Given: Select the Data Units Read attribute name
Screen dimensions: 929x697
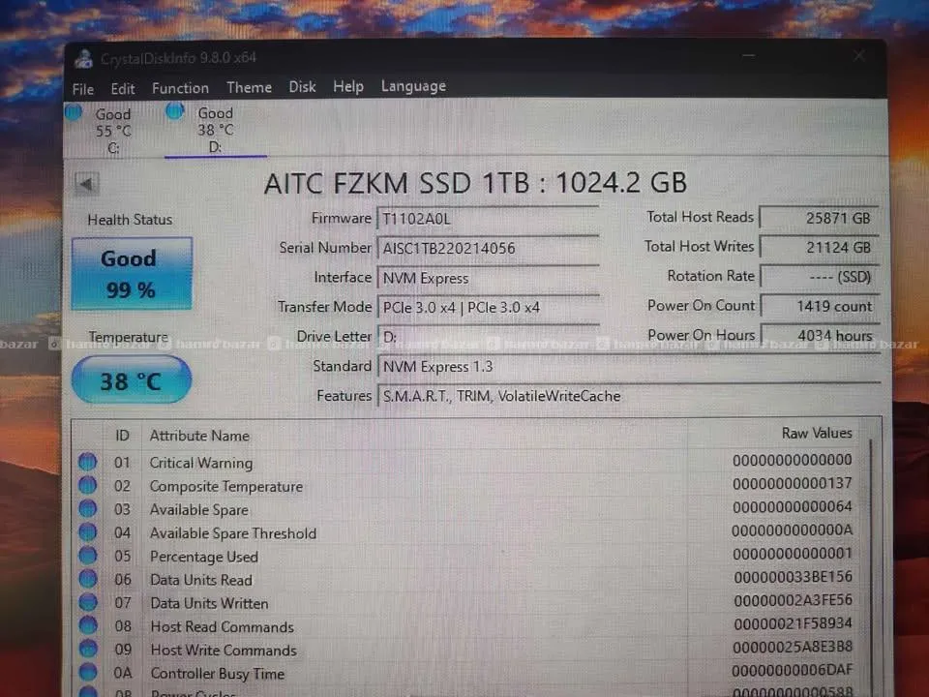Looking at the screenshot, I should pyautogui.click(x=201, y=580).
